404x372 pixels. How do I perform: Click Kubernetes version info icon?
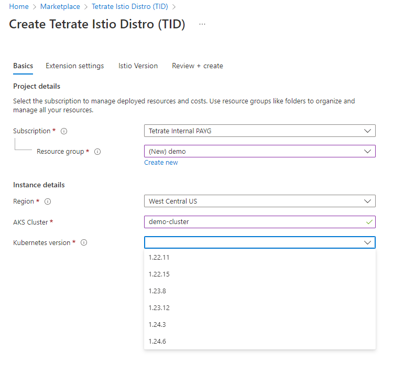[x=84, y=243]
